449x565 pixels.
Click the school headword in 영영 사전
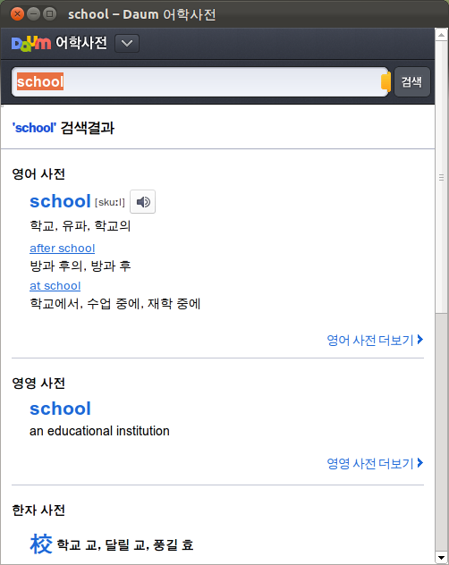[x=60, y=409]
